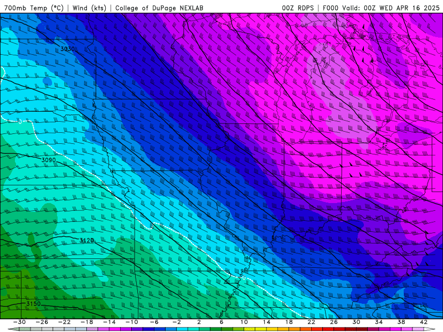
Task: Select the 3120 height contour label
Action: (86, 241)
